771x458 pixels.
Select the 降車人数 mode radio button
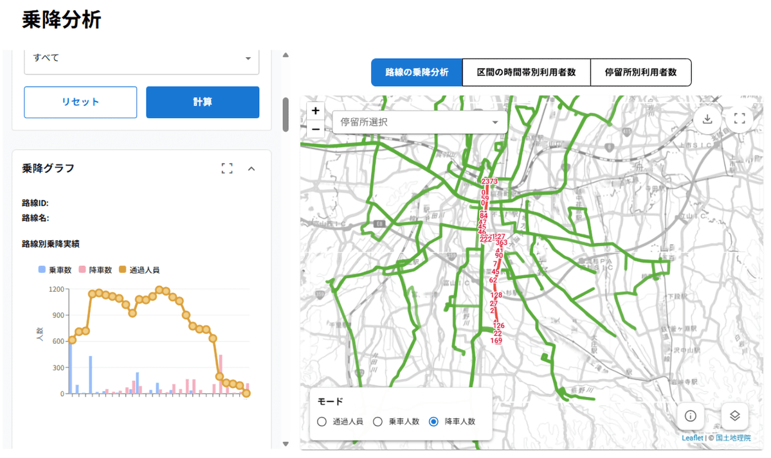[433, 421]
